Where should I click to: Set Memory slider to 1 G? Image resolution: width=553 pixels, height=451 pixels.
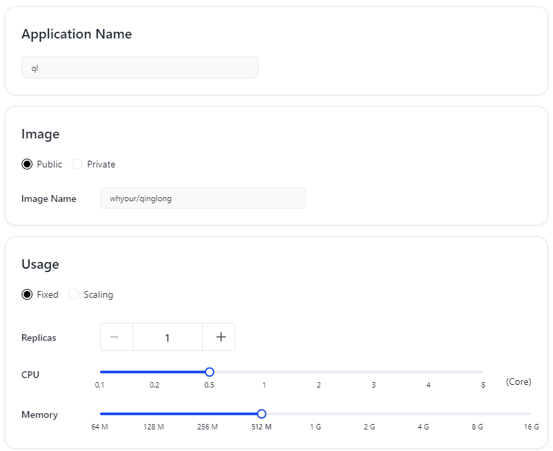(315, 414)
